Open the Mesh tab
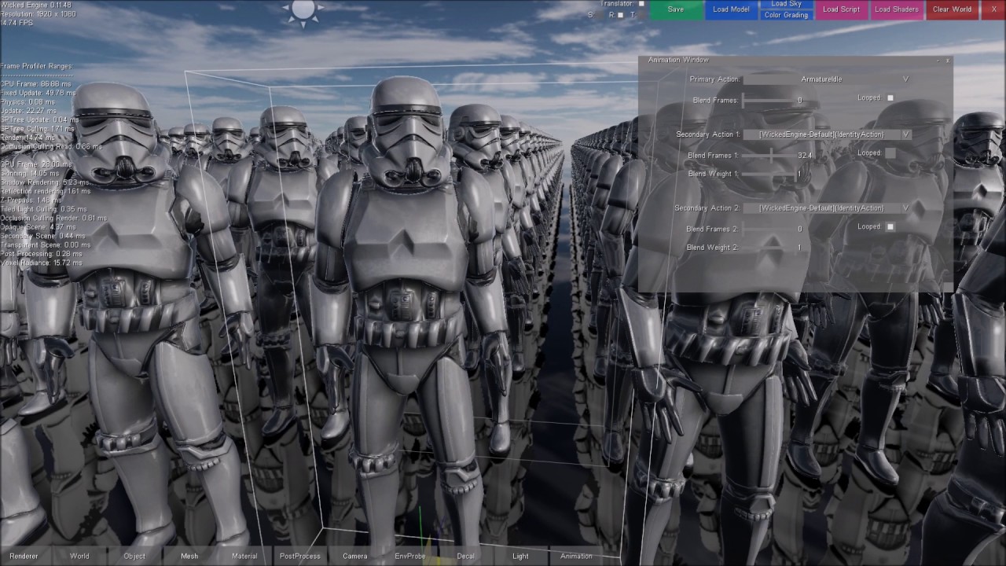This screenshot has width=1006, height=566. pos(189,556)
